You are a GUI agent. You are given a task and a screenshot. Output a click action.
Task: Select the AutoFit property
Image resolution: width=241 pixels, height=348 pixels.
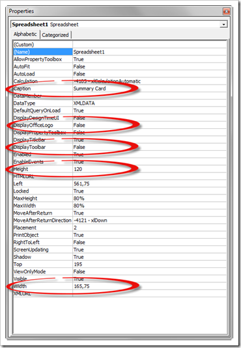21,66
